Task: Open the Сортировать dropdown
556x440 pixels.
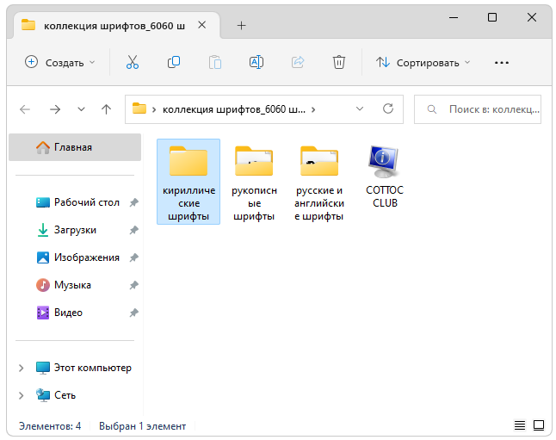Action: [423, 63]
